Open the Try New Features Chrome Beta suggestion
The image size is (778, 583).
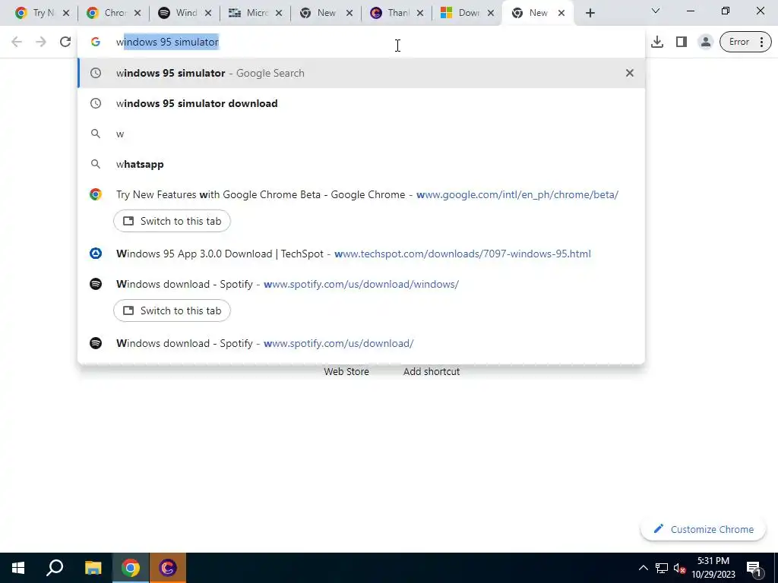click(x=361, y=194)
